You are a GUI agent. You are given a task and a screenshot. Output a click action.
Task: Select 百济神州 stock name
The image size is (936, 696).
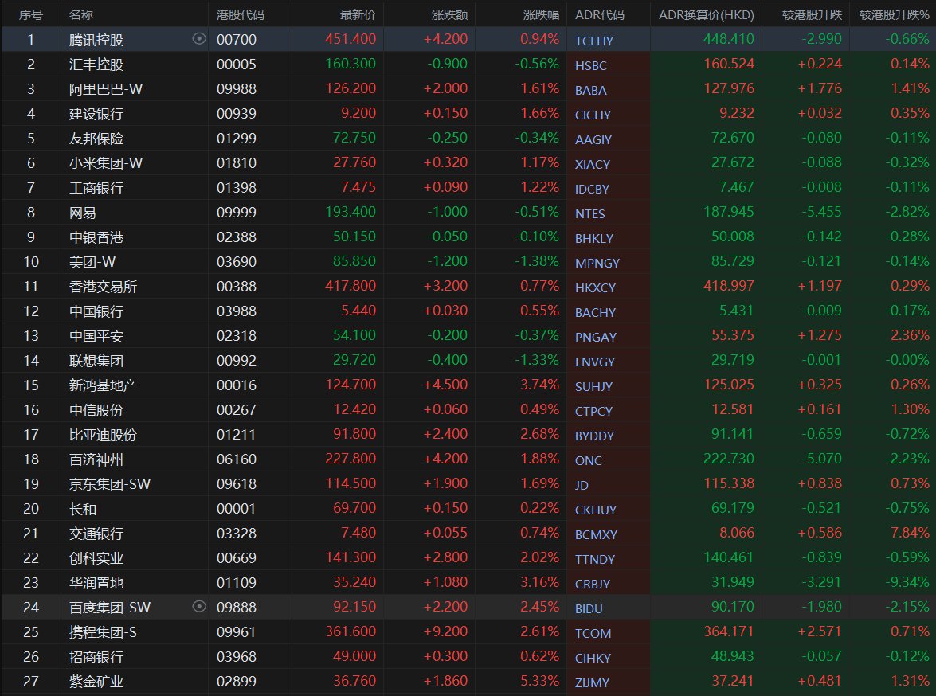96,459
